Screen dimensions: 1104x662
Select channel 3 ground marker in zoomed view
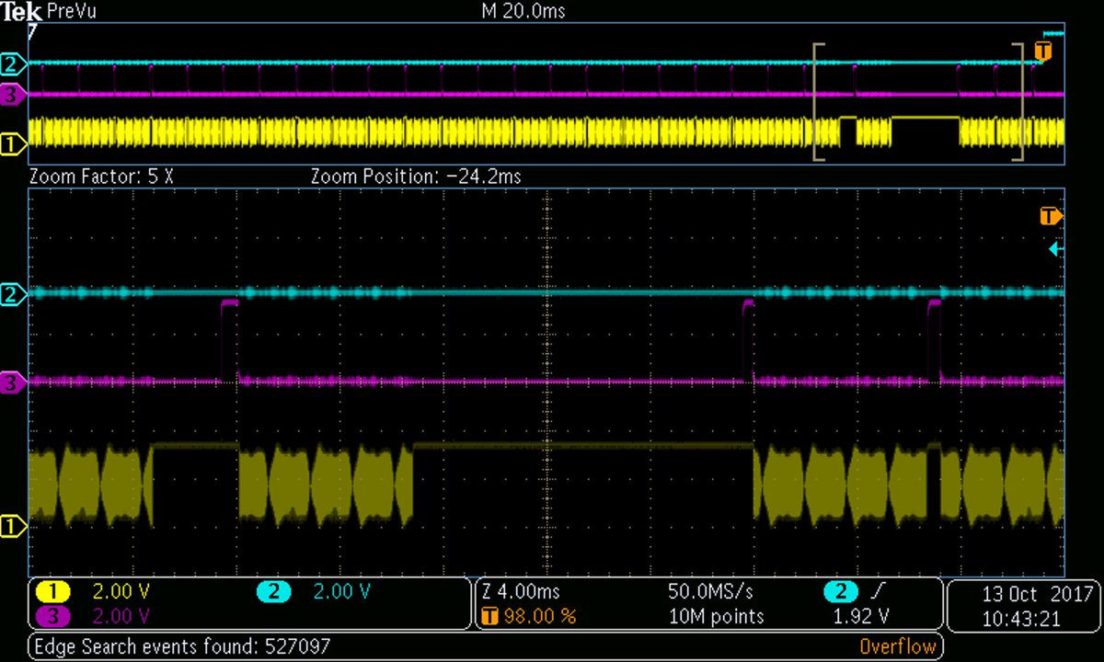[14, 382]
